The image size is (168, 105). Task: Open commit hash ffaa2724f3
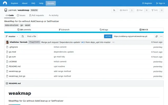34,42
